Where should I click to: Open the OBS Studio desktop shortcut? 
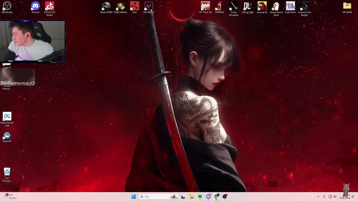7,8
